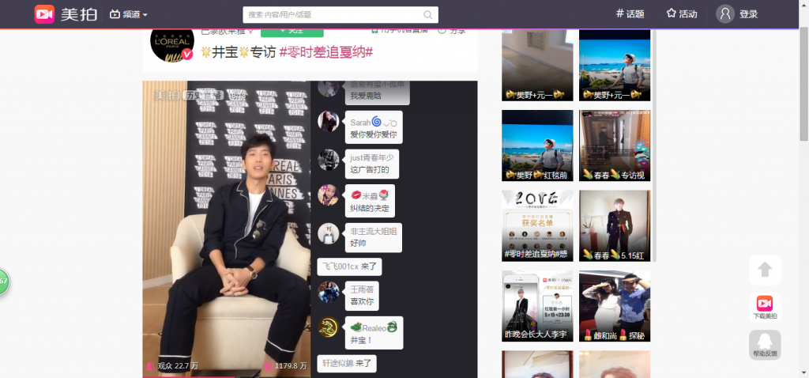
Task: Click just青春年少 commenter avatar
Action: click(x=328, y=160)
